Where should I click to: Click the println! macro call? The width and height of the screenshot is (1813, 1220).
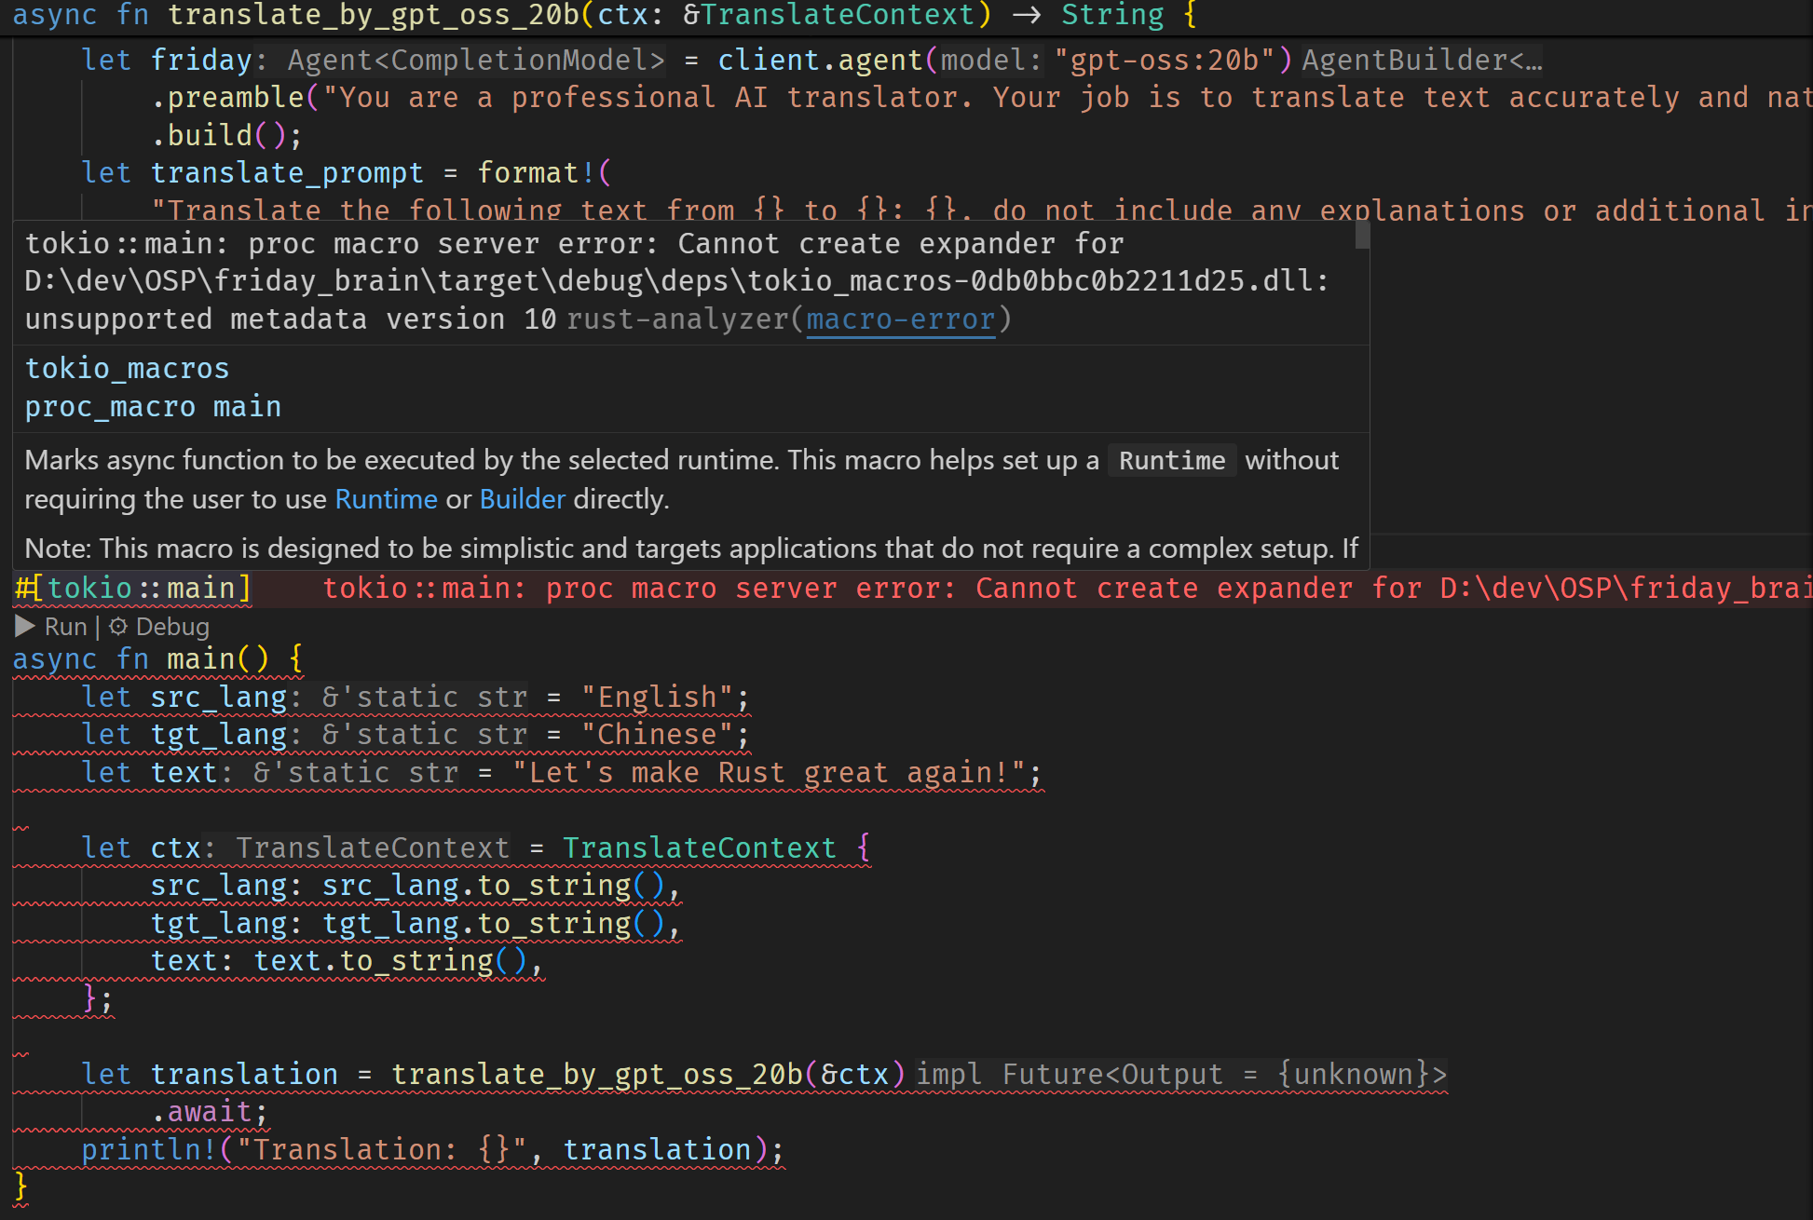149,1150
